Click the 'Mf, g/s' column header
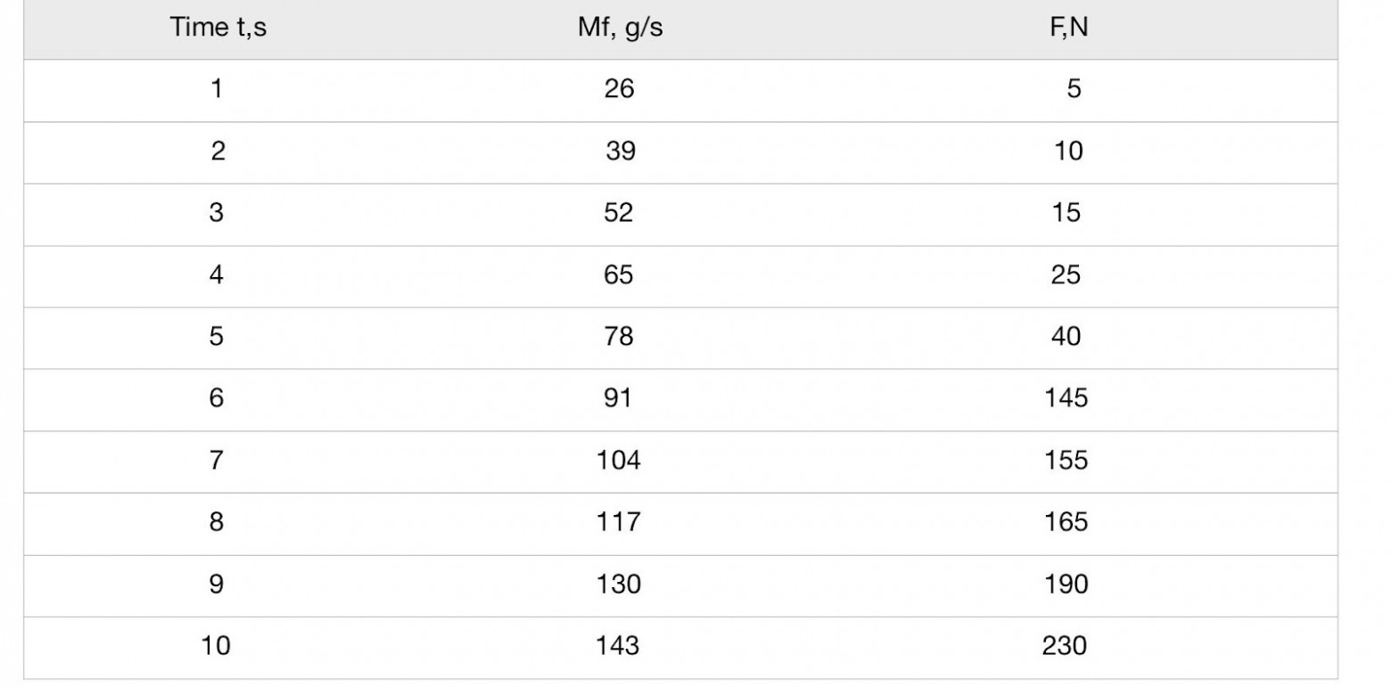 (x=620, y=28)
